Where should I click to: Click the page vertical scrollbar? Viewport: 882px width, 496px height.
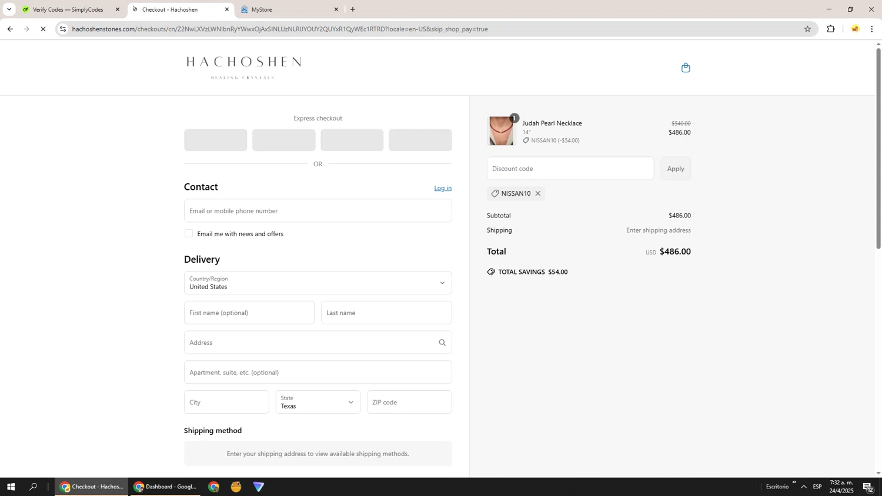[x=878, y=149]
